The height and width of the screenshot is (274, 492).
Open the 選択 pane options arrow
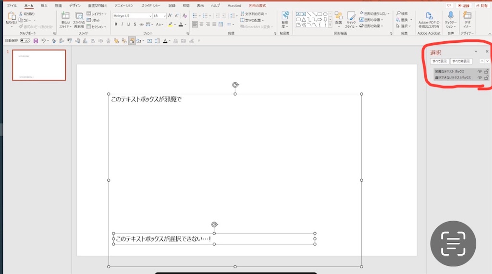476,51
